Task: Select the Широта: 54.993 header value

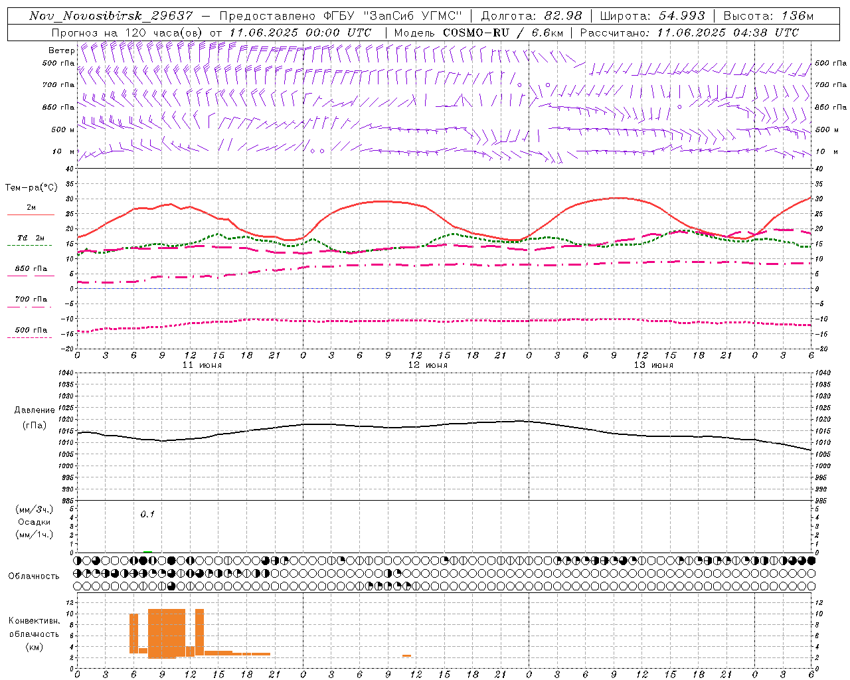Action: [652, 16]
